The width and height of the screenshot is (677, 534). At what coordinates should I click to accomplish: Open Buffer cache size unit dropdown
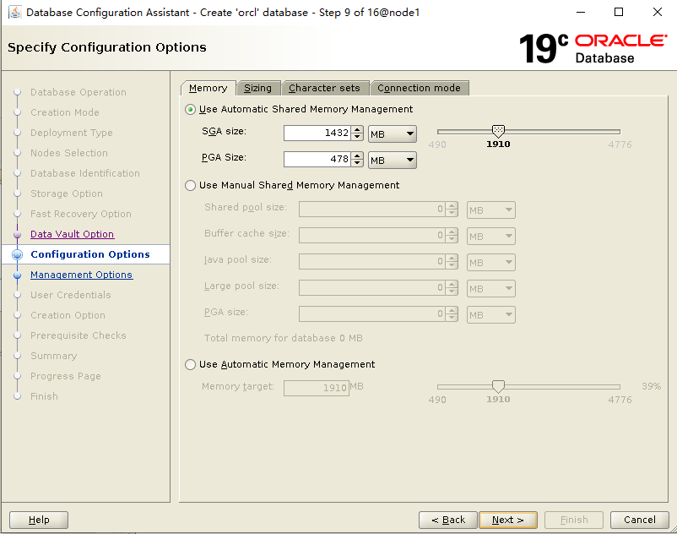(491, 237)
